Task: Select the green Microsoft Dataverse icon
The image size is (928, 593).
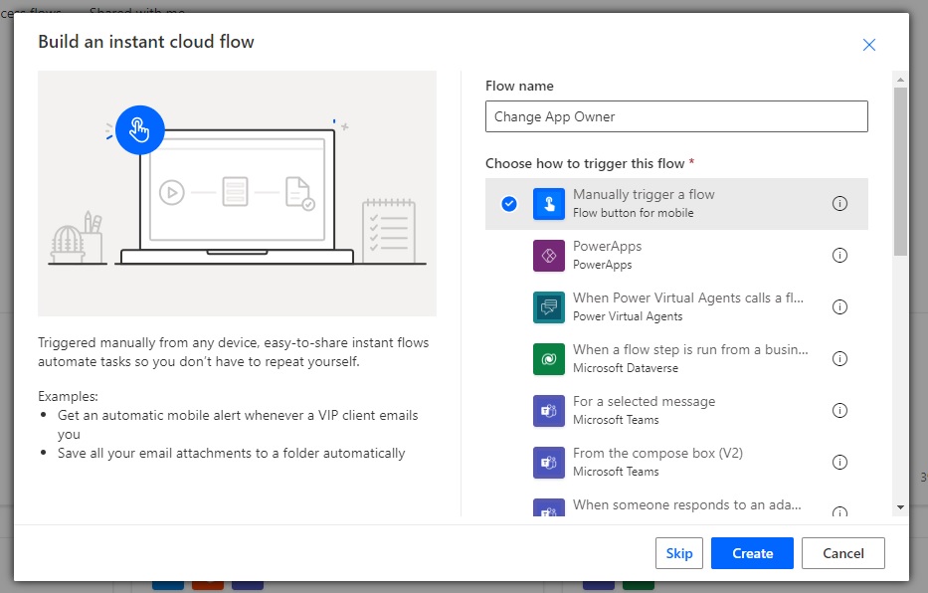Action: pyautogui.click(x=549, y=358)
